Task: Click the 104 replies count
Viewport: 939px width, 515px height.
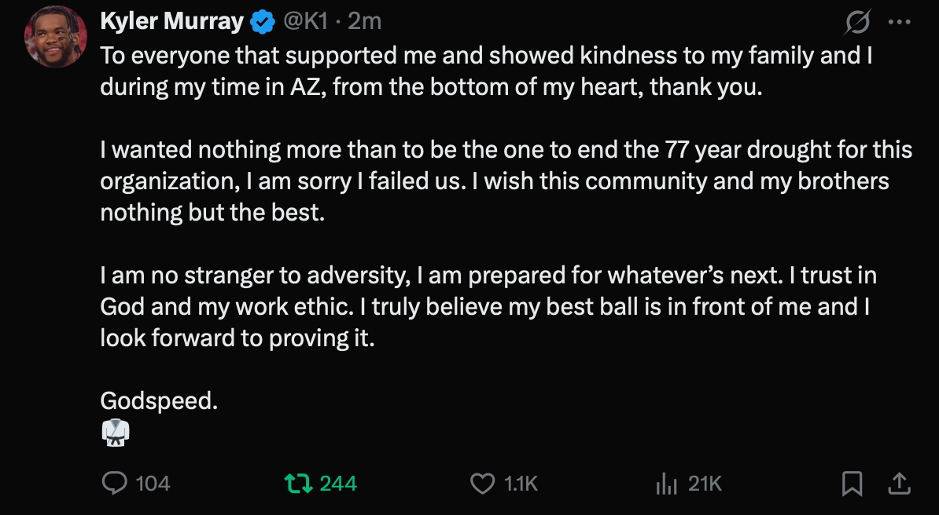Action: tap(153, 484)
